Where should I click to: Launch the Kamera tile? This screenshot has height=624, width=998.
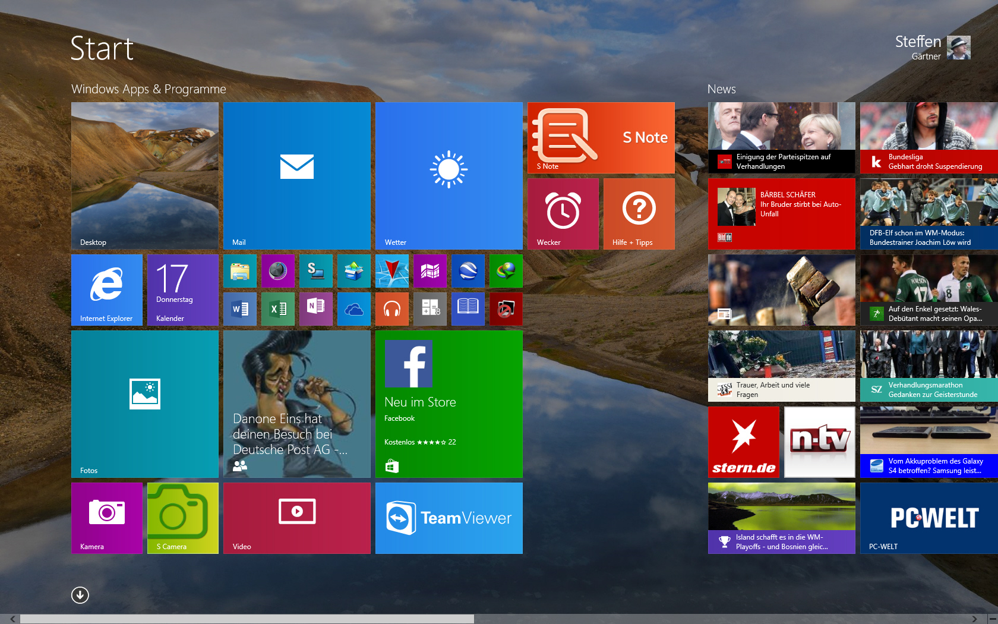coord(107,518)
